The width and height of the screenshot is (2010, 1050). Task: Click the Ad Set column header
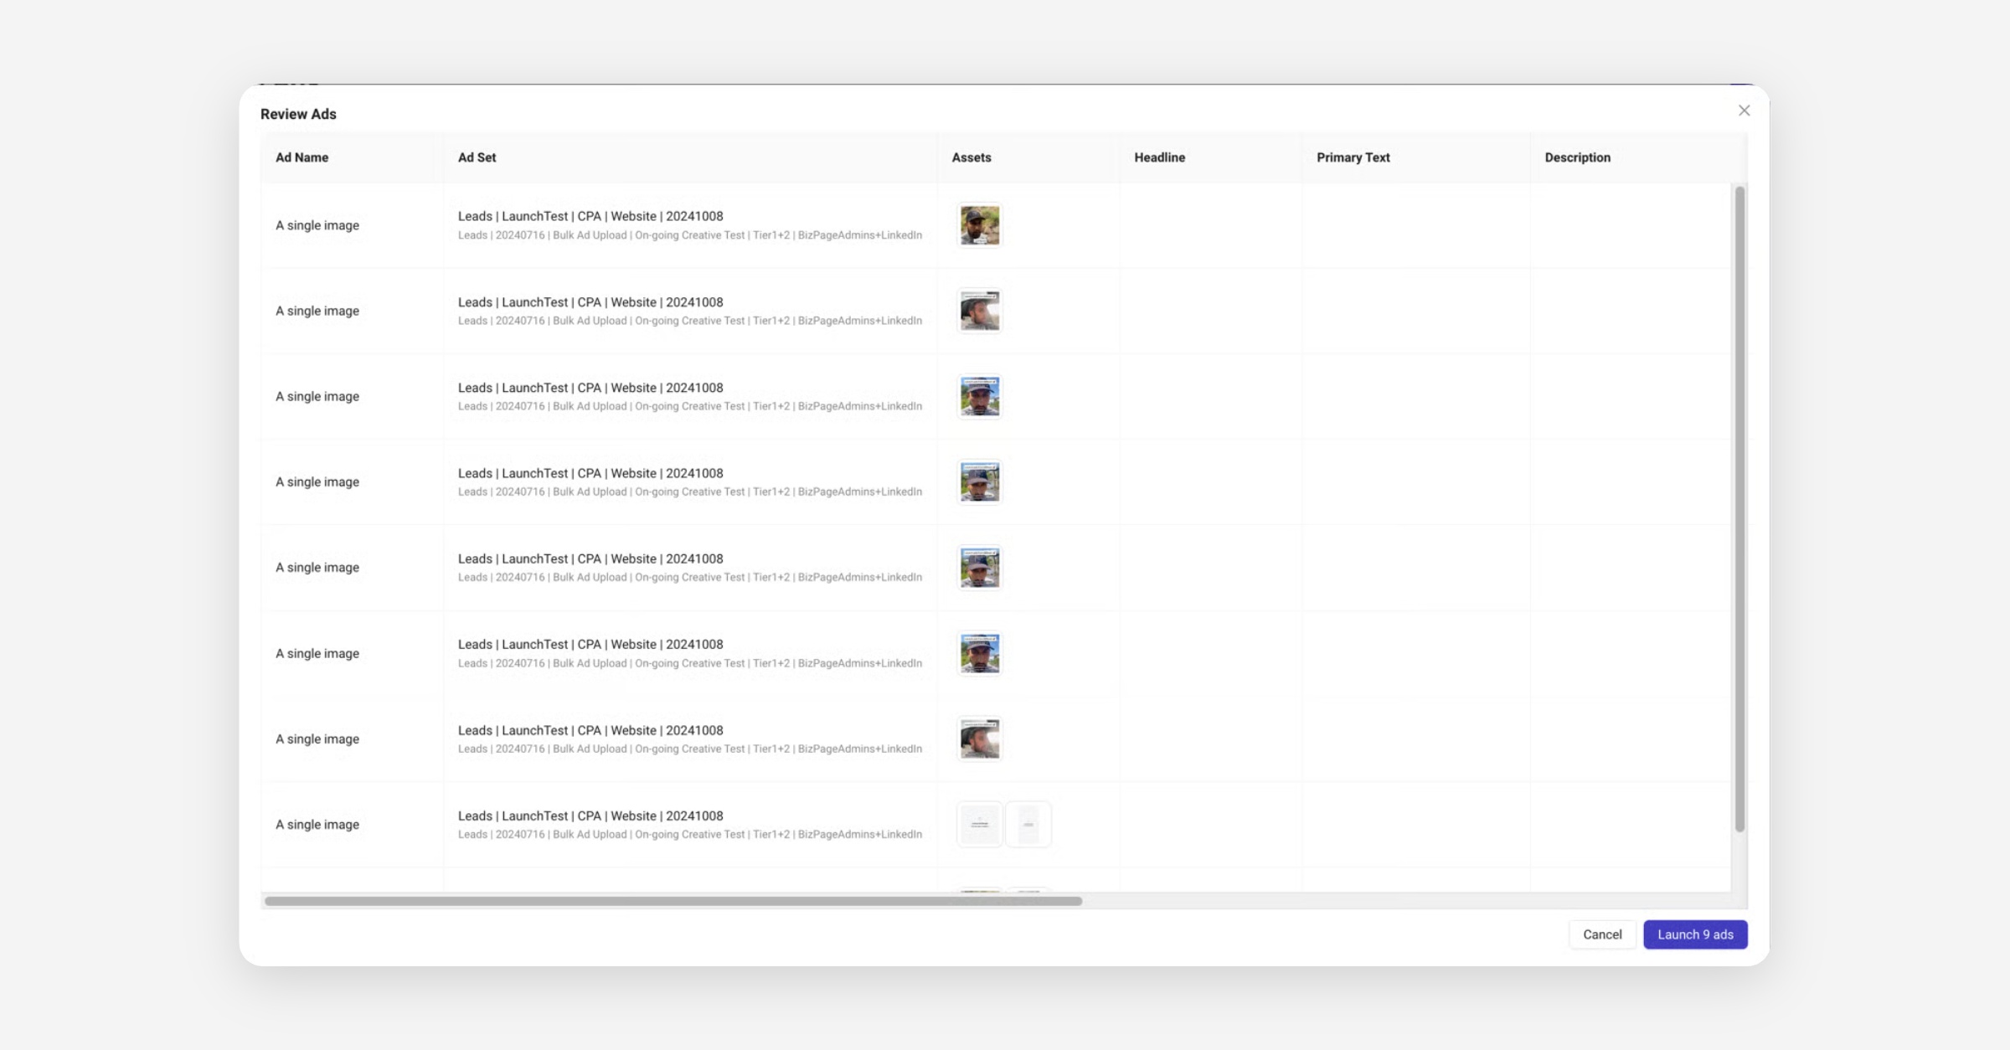click(x=477, y=157)
